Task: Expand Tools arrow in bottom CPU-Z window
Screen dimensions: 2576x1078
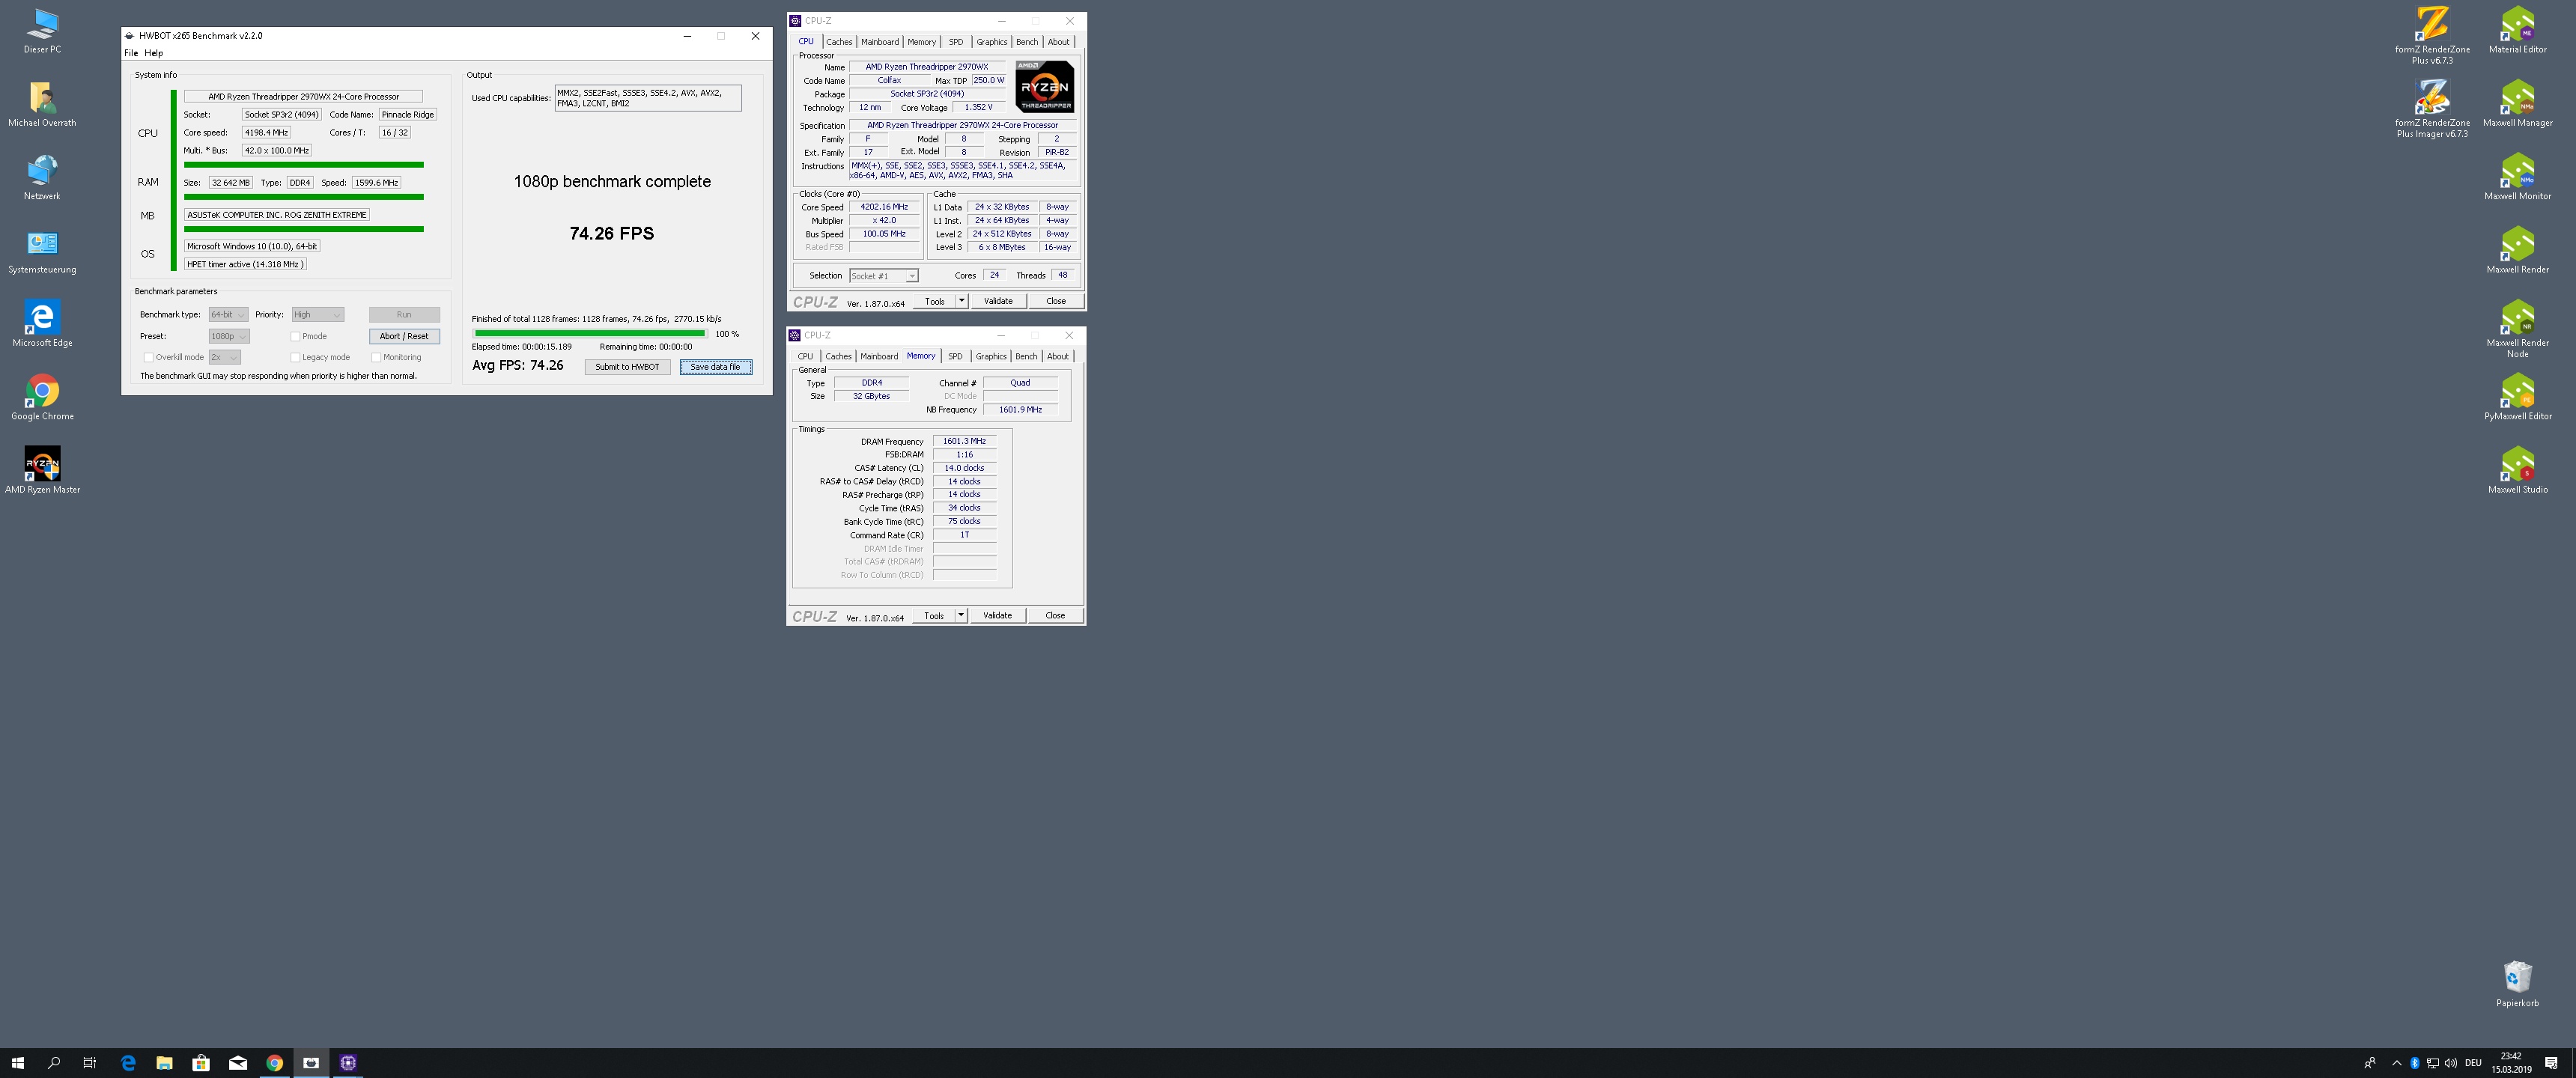Action: click(x=961, y=615)
